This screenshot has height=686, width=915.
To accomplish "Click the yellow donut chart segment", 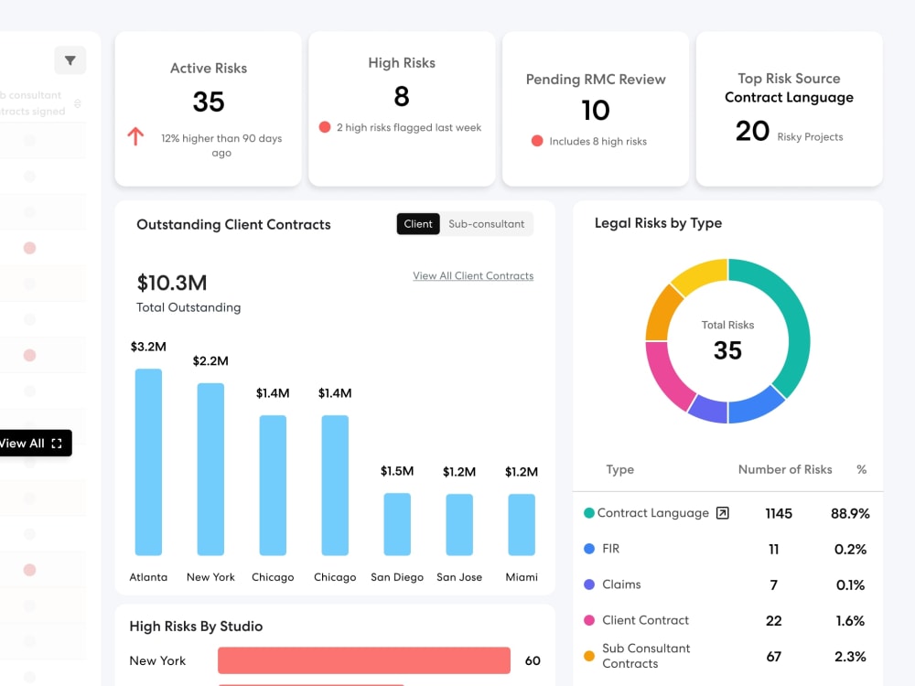I will point(700,275).
